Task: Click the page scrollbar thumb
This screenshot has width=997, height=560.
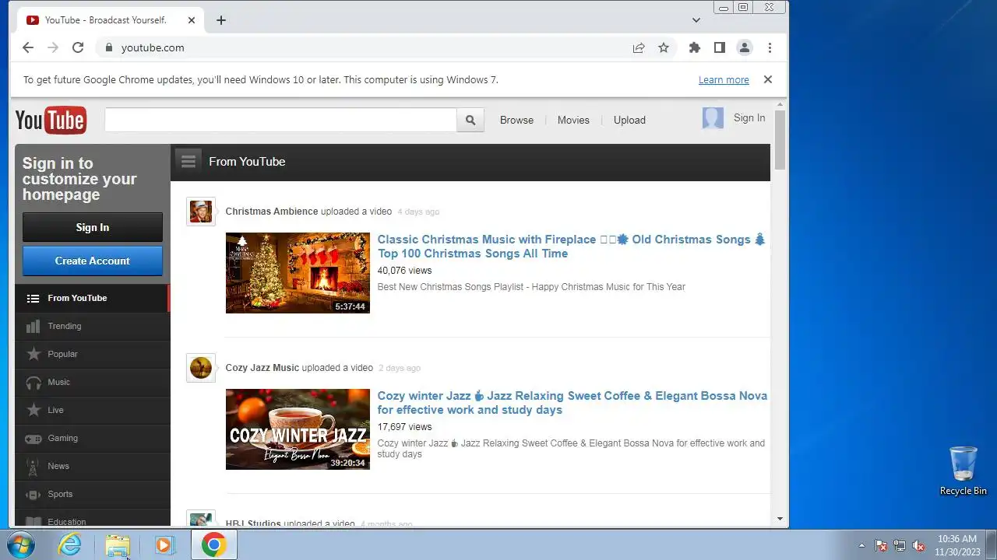Action: click(780, 140)
